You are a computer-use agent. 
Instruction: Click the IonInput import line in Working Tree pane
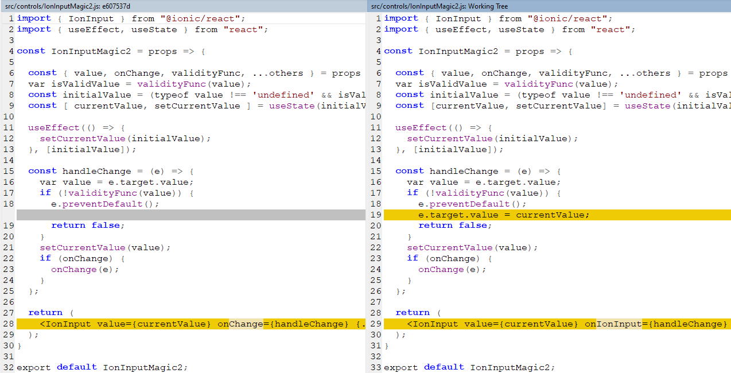[x=498, y=18]
